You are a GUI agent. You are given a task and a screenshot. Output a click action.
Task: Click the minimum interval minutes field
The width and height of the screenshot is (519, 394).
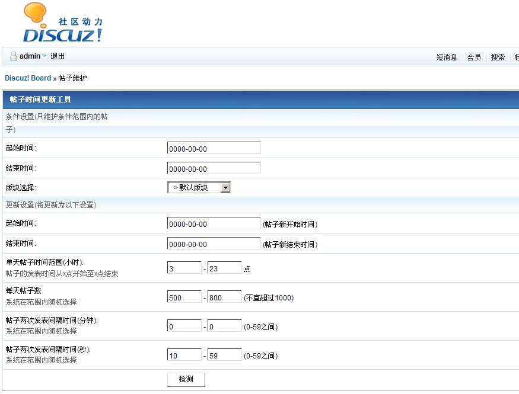(184, 326)
